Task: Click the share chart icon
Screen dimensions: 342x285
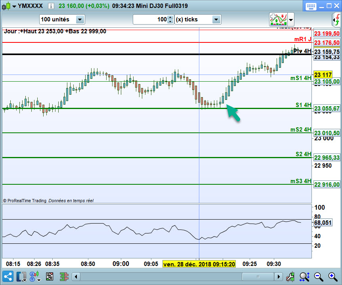Action: point(8,277)
